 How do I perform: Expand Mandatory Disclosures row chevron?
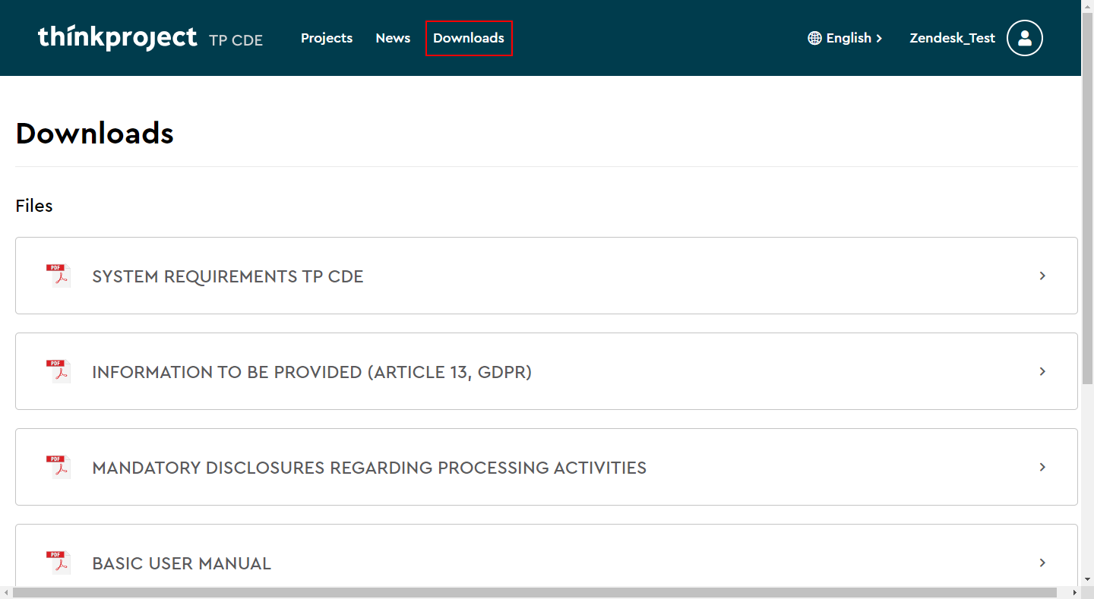tap(1042, 467)
